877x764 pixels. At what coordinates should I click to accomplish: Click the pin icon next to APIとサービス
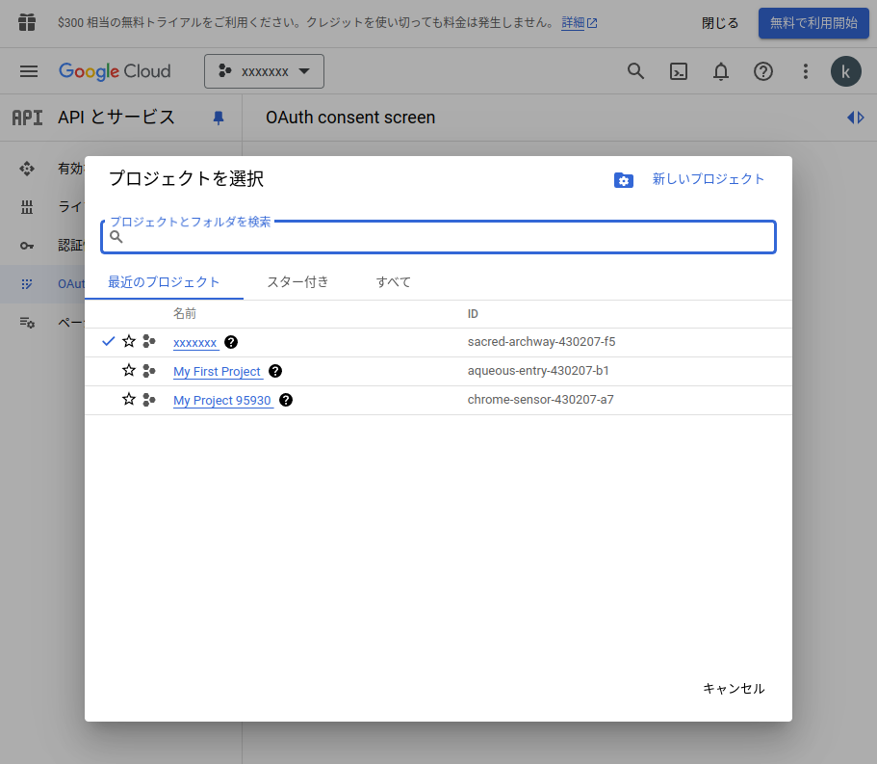pyautogui.click(x=219, y=118)
